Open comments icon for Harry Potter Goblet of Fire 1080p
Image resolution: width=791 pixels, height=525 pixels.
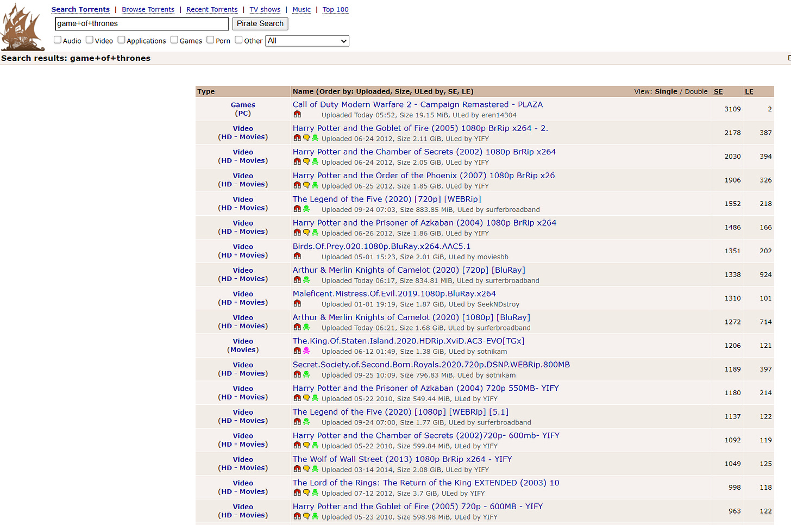click(x=306, y=138)
